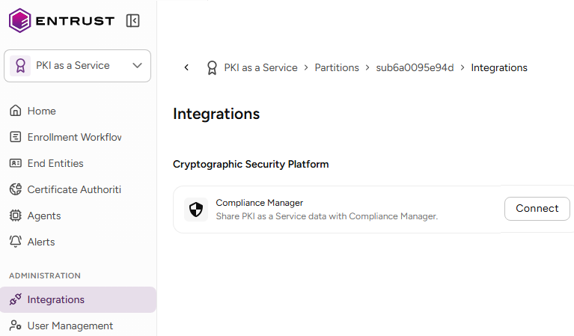Click the ENTRUST wordmark text
574x336 pixels.
[x=75, y=21]
